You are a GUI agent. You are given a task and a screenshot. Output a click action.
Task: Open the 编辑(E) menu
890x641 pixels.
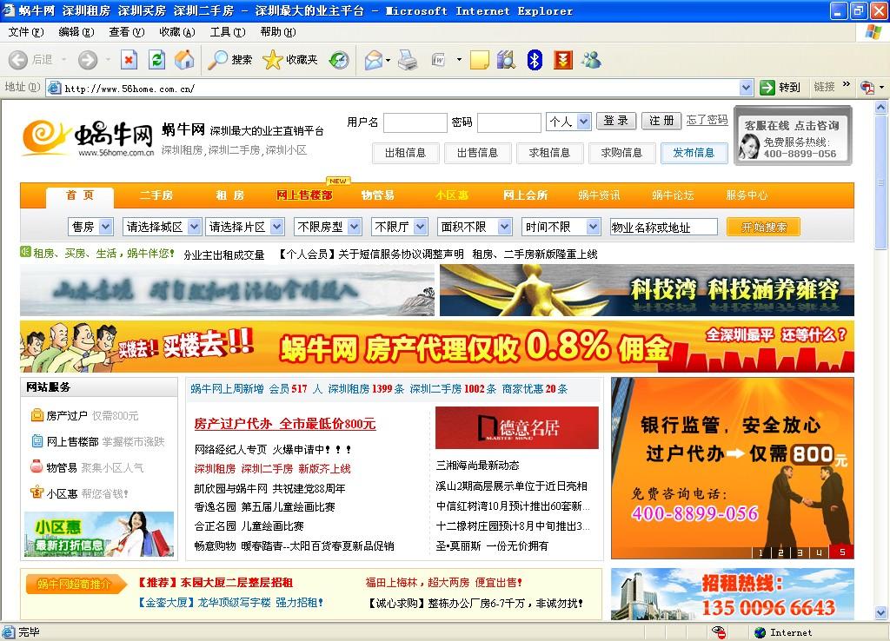(76, 32)
